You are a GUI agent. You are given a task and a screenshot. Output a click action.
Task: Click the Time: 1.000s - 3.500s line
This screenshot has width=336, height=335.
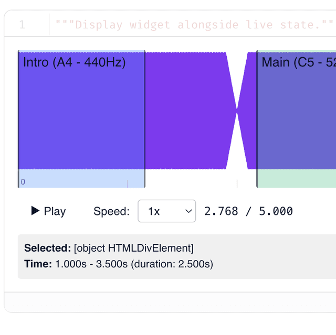tap(119, 264)
